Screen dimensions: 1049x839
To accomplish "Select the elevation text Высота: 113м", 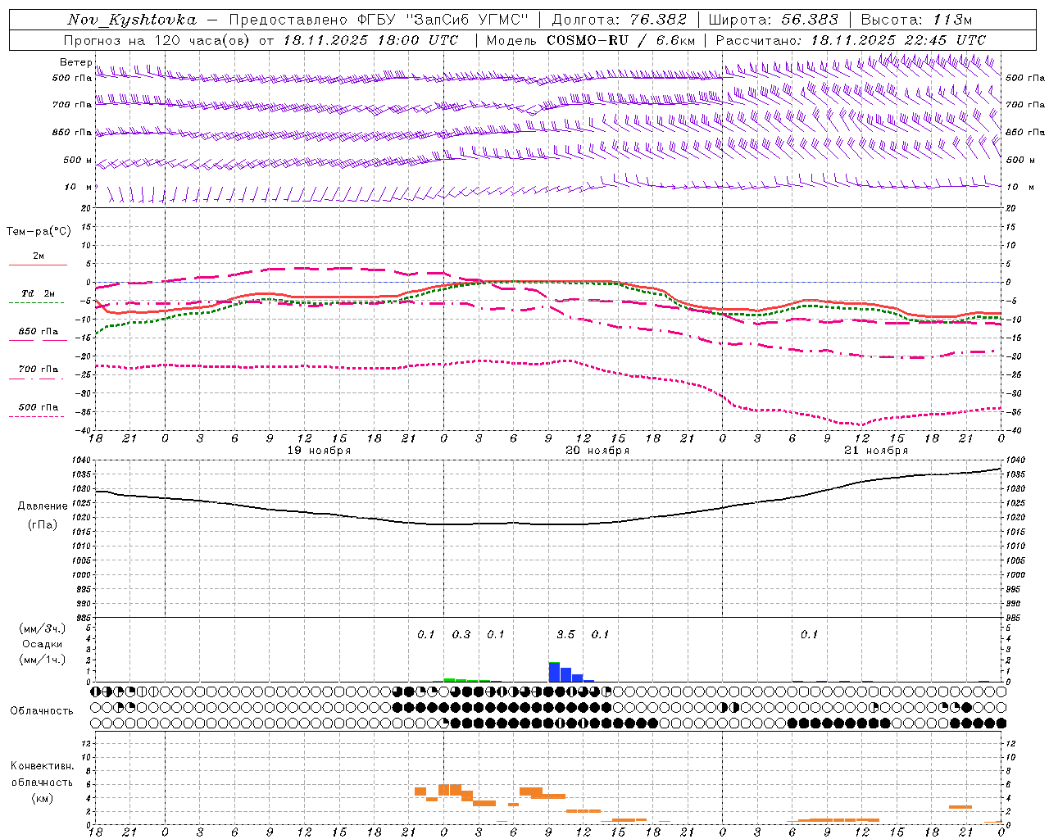I will pyautogui.click(x=916, y=20).
